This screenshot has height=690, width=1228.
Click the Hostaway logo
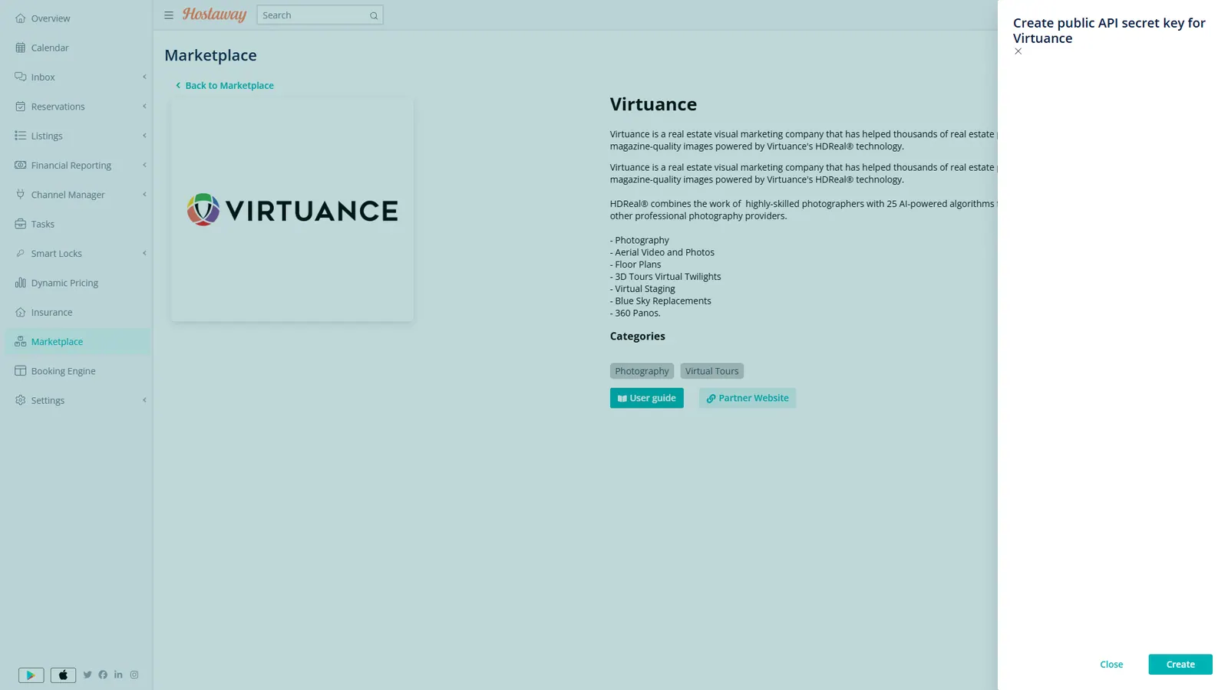point(214,15)
